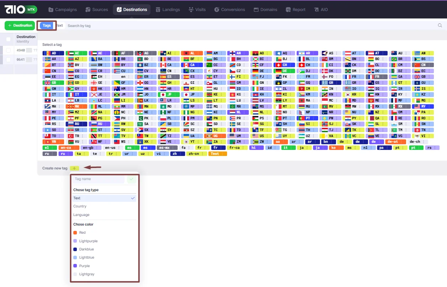Select the orange Test tag
Screen dimensions: 447x287
tap(218, 154)
